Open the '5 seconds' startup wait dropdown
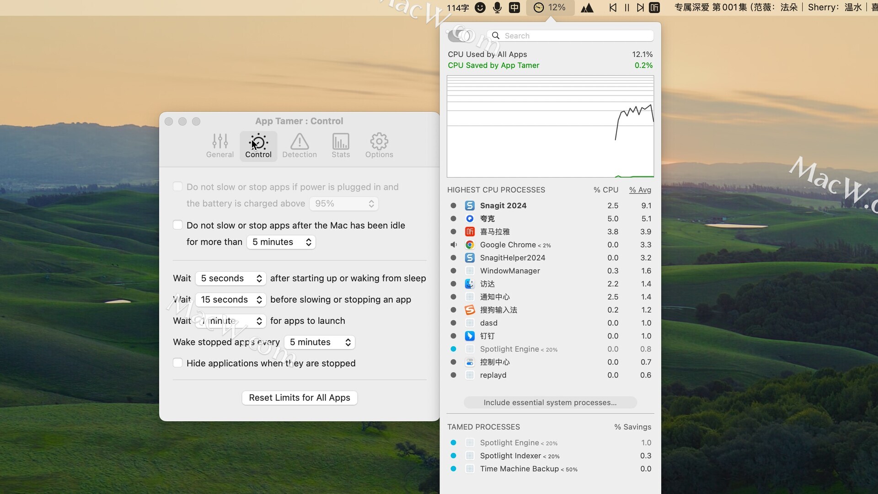The image size is (878, 494). [x=231, y=279]
